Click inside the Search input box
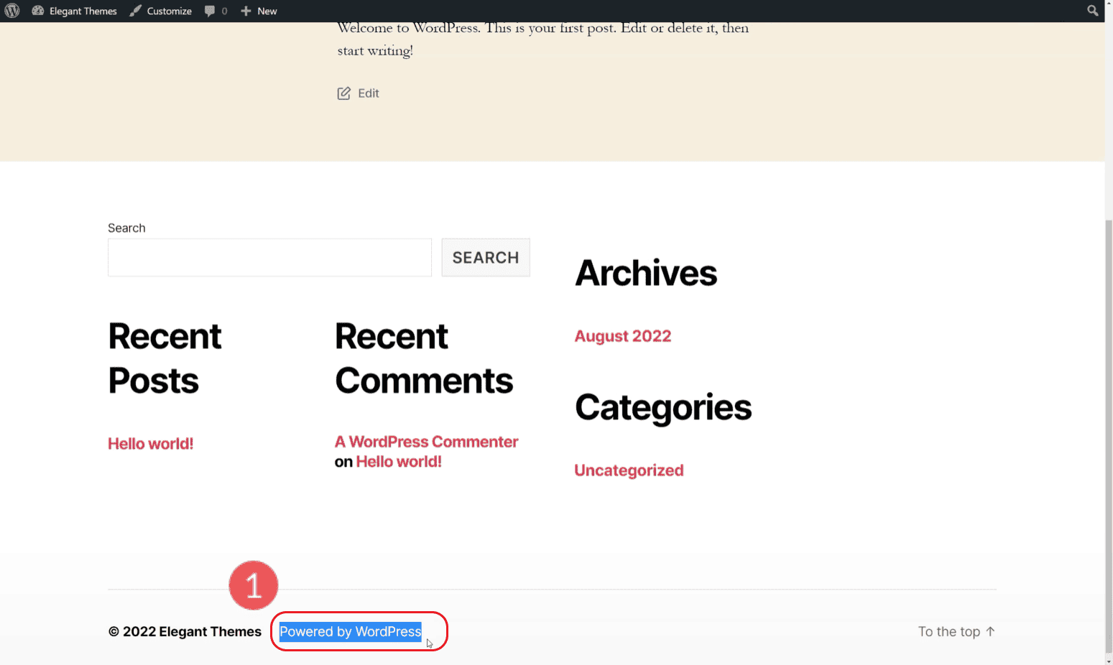 (269, 257)
